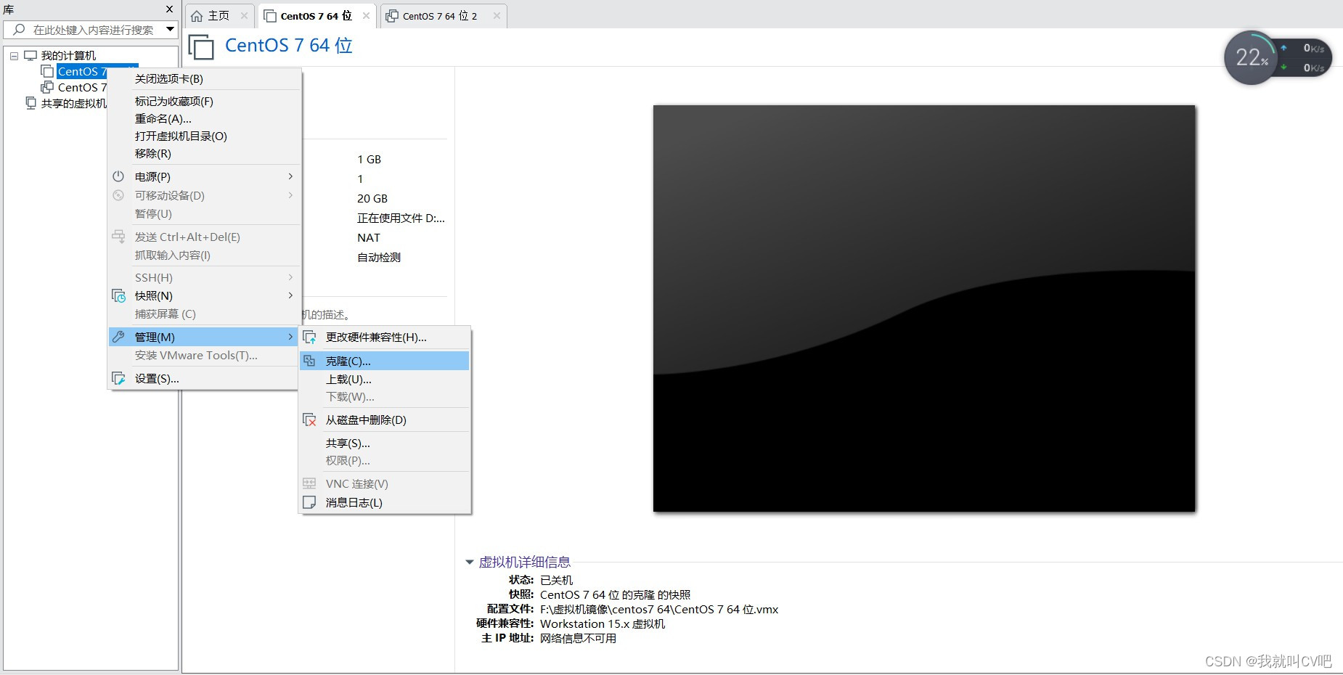Click the configuration file path text
Viewport: 1343px width, 675px height.
[x=659, y=610]
